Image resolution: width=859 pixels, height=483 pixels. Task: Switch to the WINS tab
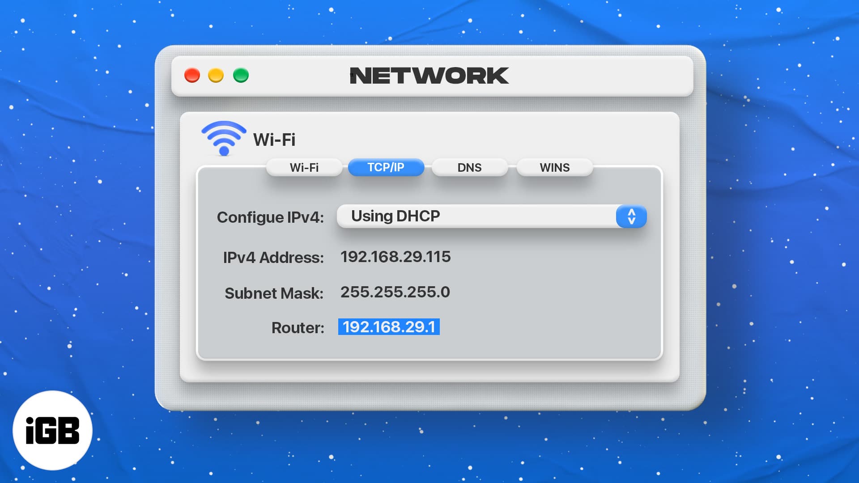(554, 167)
